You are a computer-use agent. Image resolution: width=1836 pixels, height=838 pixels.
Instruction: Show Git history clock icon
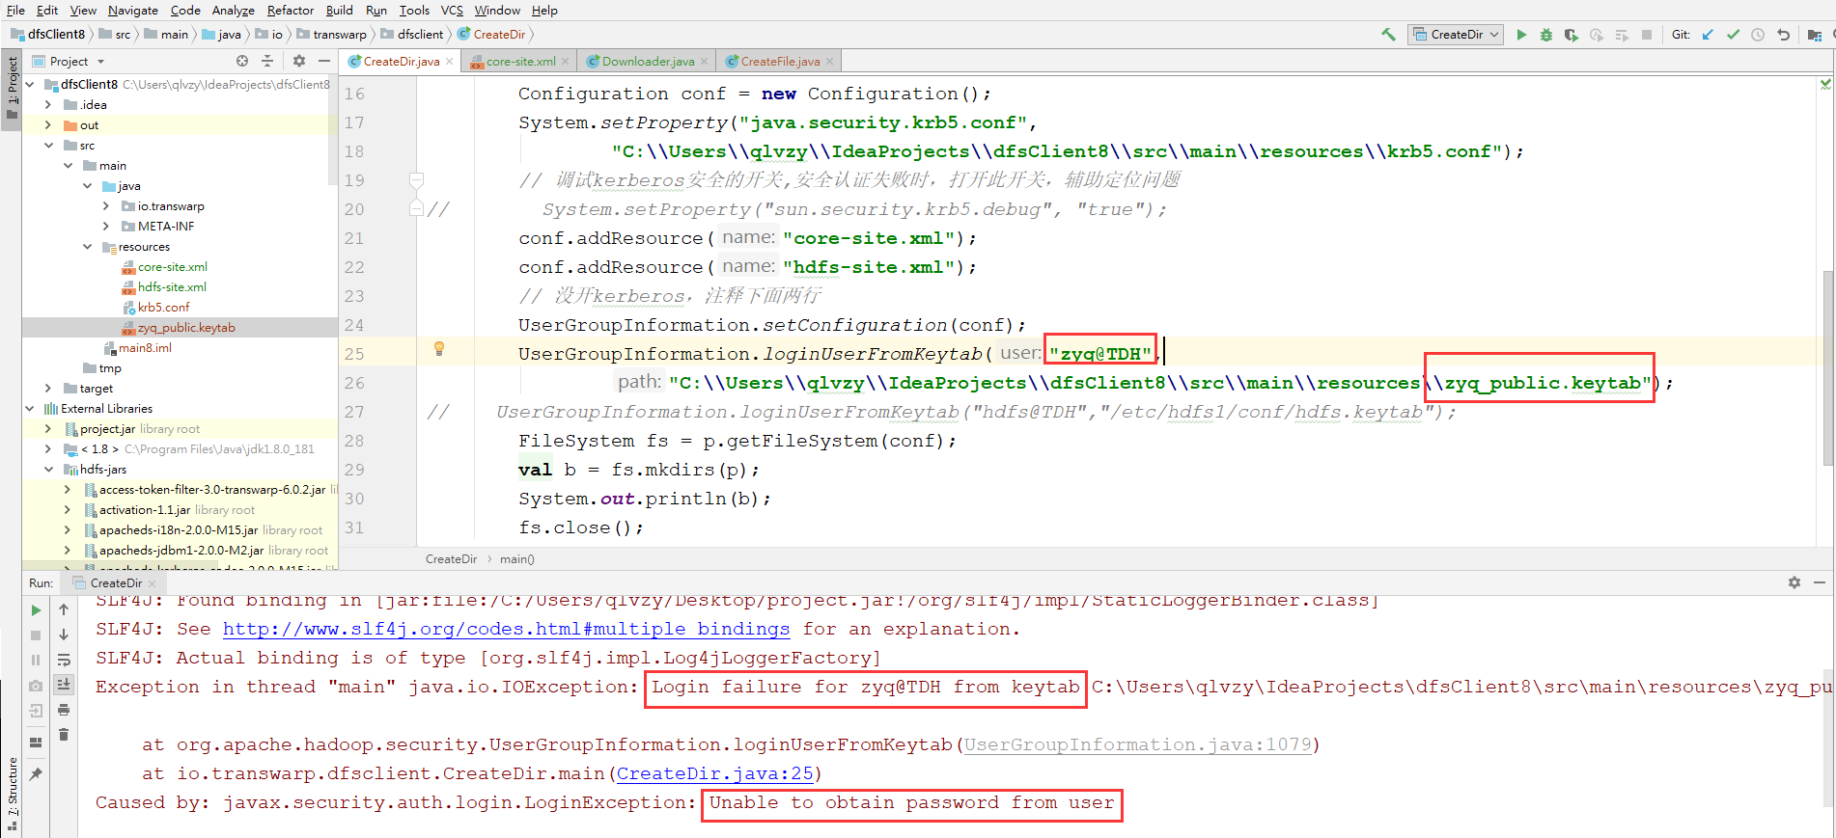tap(1758, 35)
